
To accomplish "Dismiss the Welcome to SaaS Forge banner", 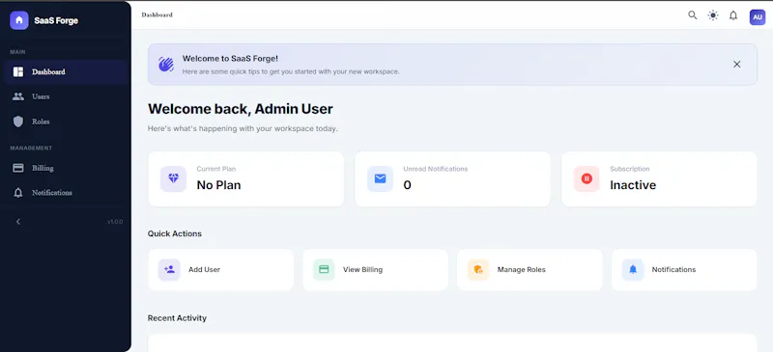I will pyautogui.click(x=736, y=64).
